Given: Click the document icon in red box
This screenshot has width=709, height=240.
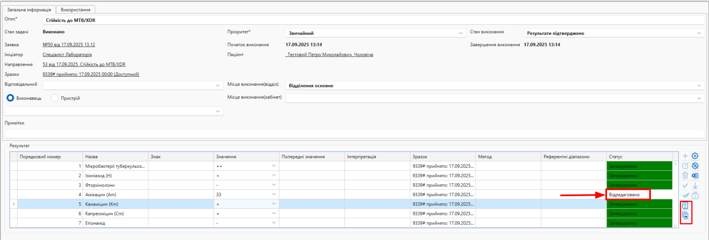Looking at the screenshot, I should pyautogui.click(x=685, y=206).
